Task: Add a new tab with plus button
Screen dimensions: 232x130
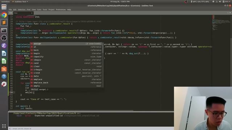Action: tap(228, 13)
